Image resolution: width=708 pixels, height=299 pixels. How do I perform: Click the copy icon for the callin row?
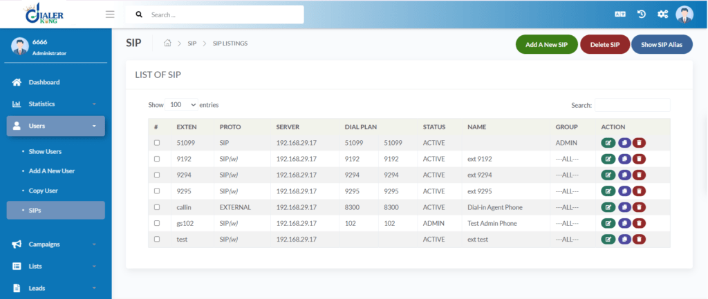pos(624,207)
